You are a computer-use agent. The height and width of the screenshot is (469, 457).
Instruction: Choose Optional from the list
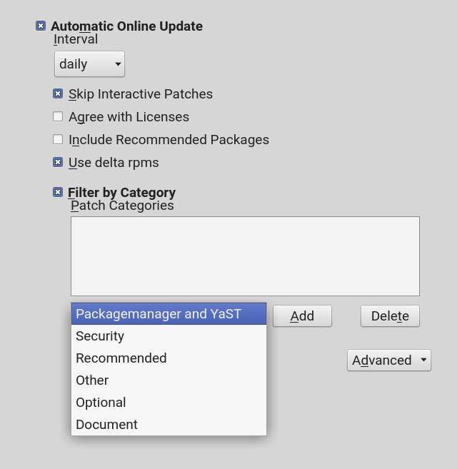pos(101,403)
